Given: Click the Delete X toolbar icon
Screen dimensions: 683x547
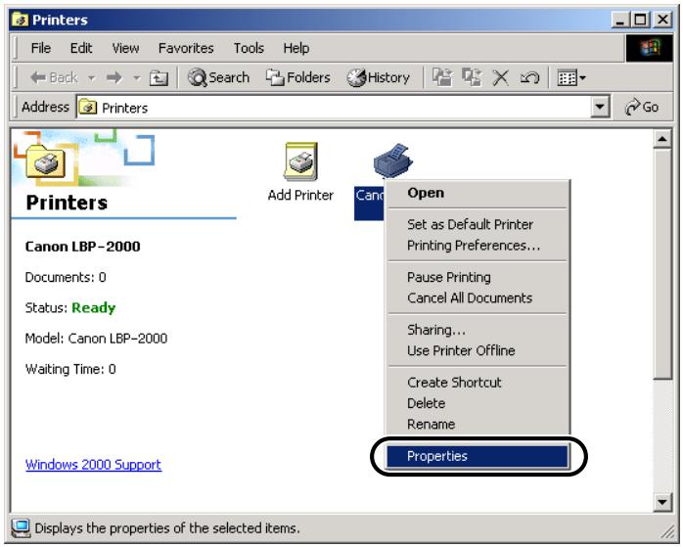Looking at the screenshot, I should (x=500, y=78).
